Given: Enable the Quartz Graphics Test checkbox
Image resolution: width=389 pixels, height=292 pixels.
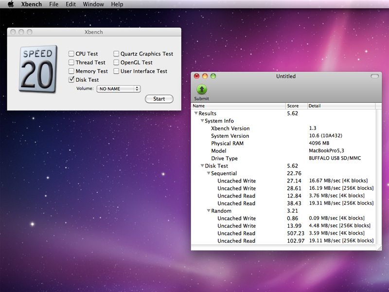Looking at the screenshot, I should [116, 54].
